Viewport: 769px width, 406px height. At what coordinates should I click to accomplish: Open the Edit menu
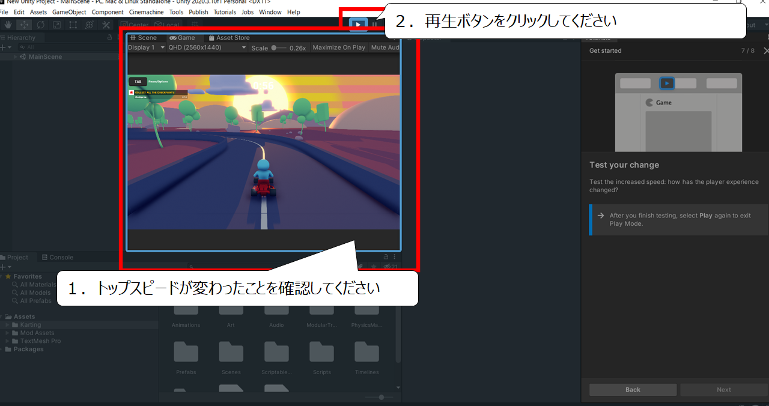tap(19, 12)
